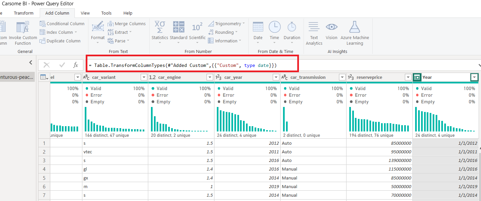Open the Extract text menu
481x201 pixels.
click(x=119, y=32)
